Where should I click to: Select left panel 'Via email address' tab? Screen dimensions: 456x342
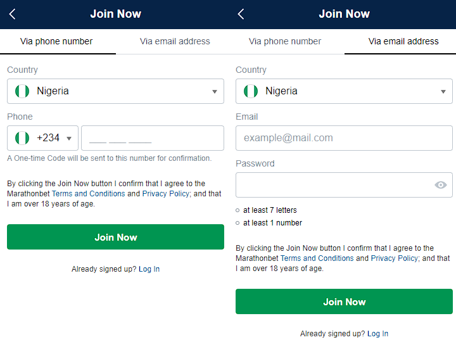pos(175,41)
